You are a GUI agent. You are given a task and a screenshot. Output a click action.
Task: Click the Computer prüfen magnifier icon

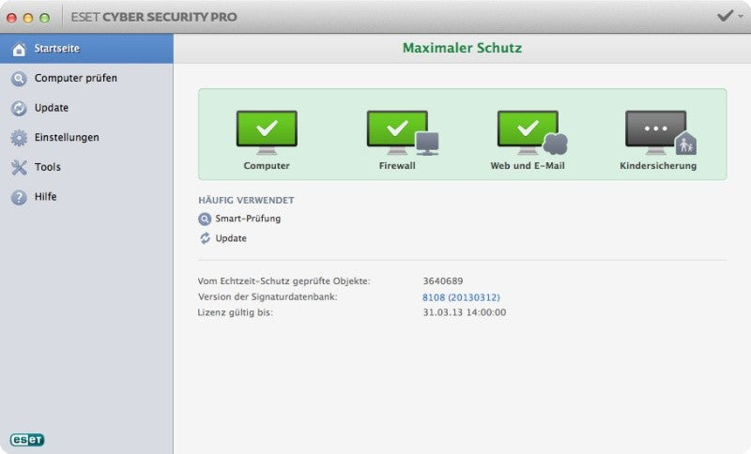pyautogui.click(x=19, y=79)
